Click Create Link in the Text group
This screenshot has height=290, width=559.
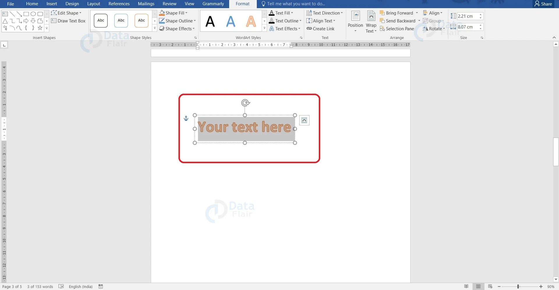point(321,29)
